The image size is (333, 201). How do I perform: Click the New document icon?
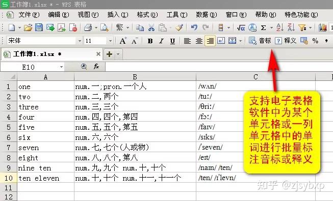coord(12,27)
